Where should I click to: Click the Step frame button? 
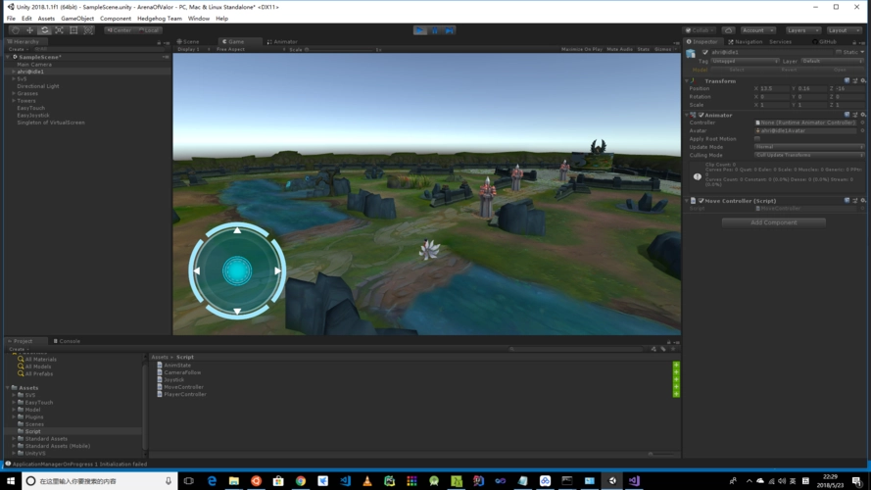pos(450,30)
